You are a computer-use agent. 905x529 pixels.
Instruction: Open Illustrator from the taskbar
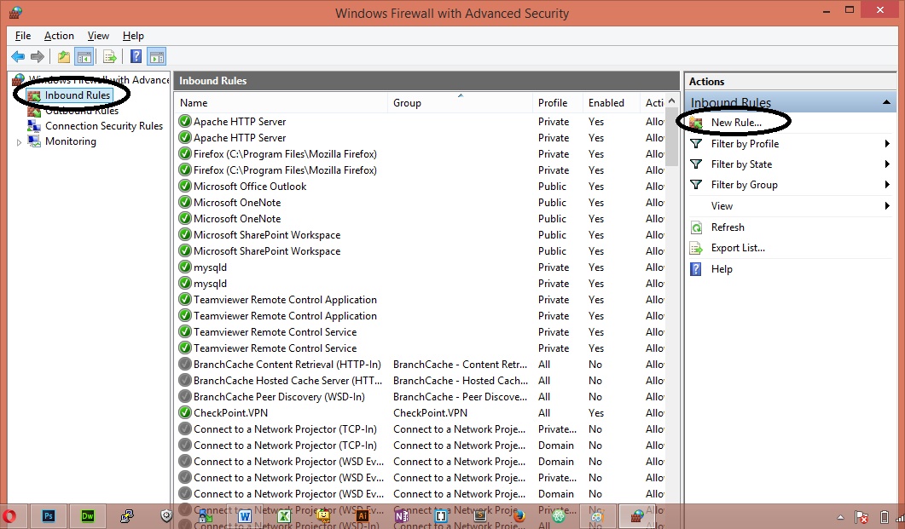coord(363,516)
